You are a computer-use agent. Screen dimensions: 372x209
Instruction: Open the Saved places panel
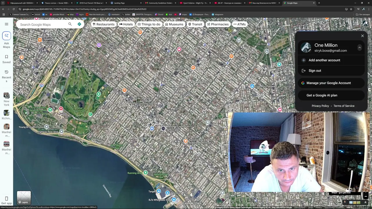point(6,59)
